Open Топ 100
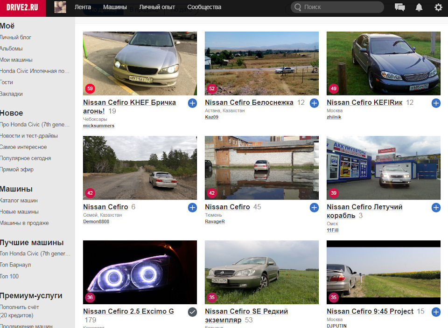Image resolution: width=448 pixels, height=328 pixels. tap(9, 276)
